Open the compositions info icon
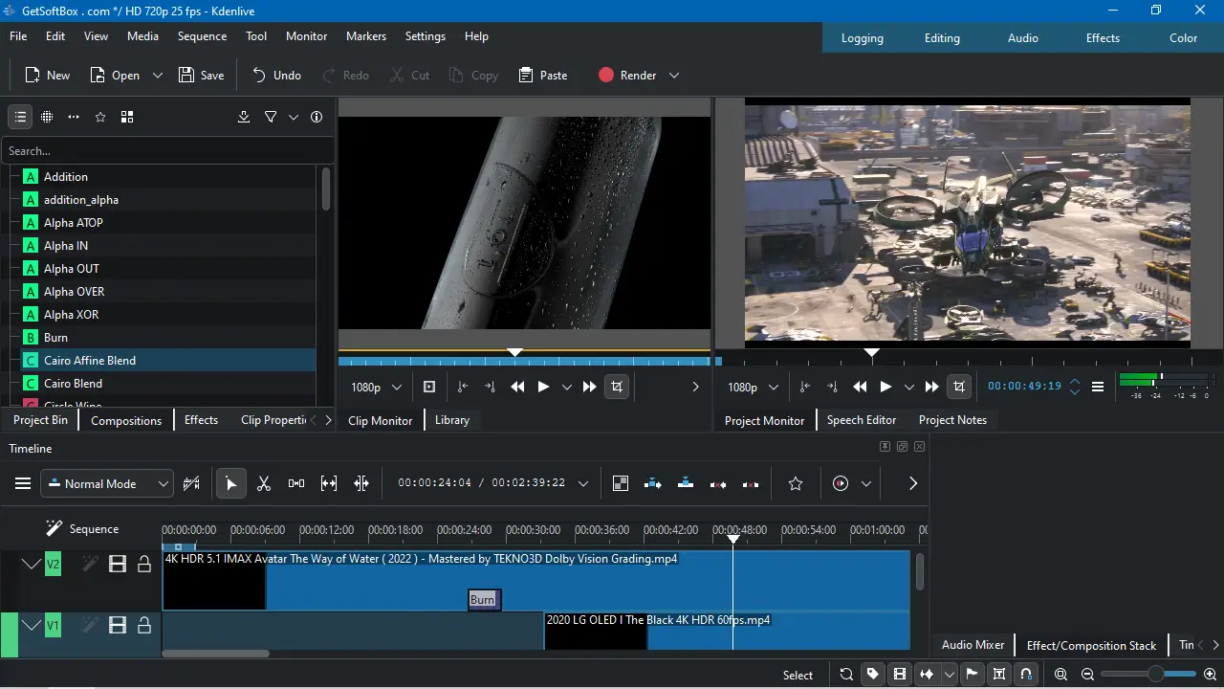This screenshot has height=689, width=1224. (317, 117)
